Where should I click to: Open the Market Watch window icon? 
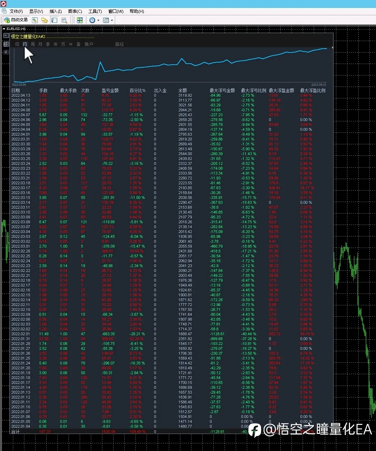tap(35, 20)
